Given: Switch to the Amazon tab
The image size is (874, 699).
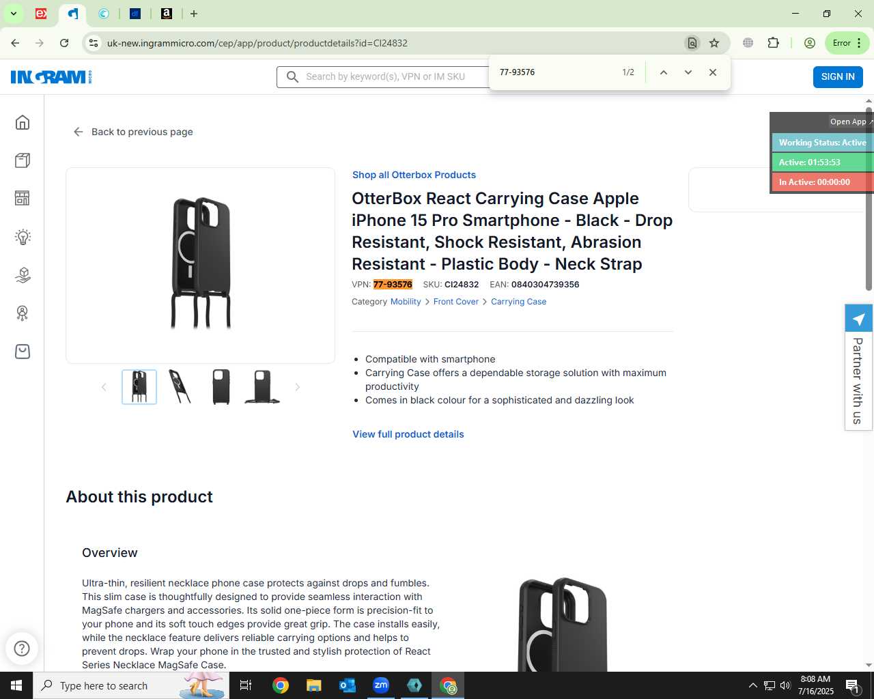Looking at the screenshot, I should [x=167, y=14].
